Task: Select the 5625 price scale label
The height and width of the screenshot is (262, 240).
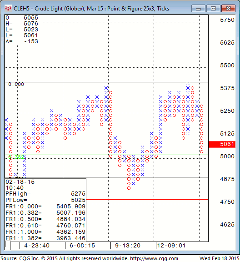Action: point(227,43)
